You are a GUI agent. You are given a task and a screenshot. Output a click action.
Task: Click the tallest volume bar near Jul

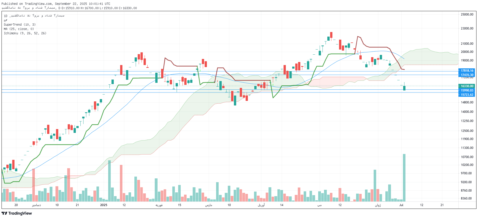(404, 178)
